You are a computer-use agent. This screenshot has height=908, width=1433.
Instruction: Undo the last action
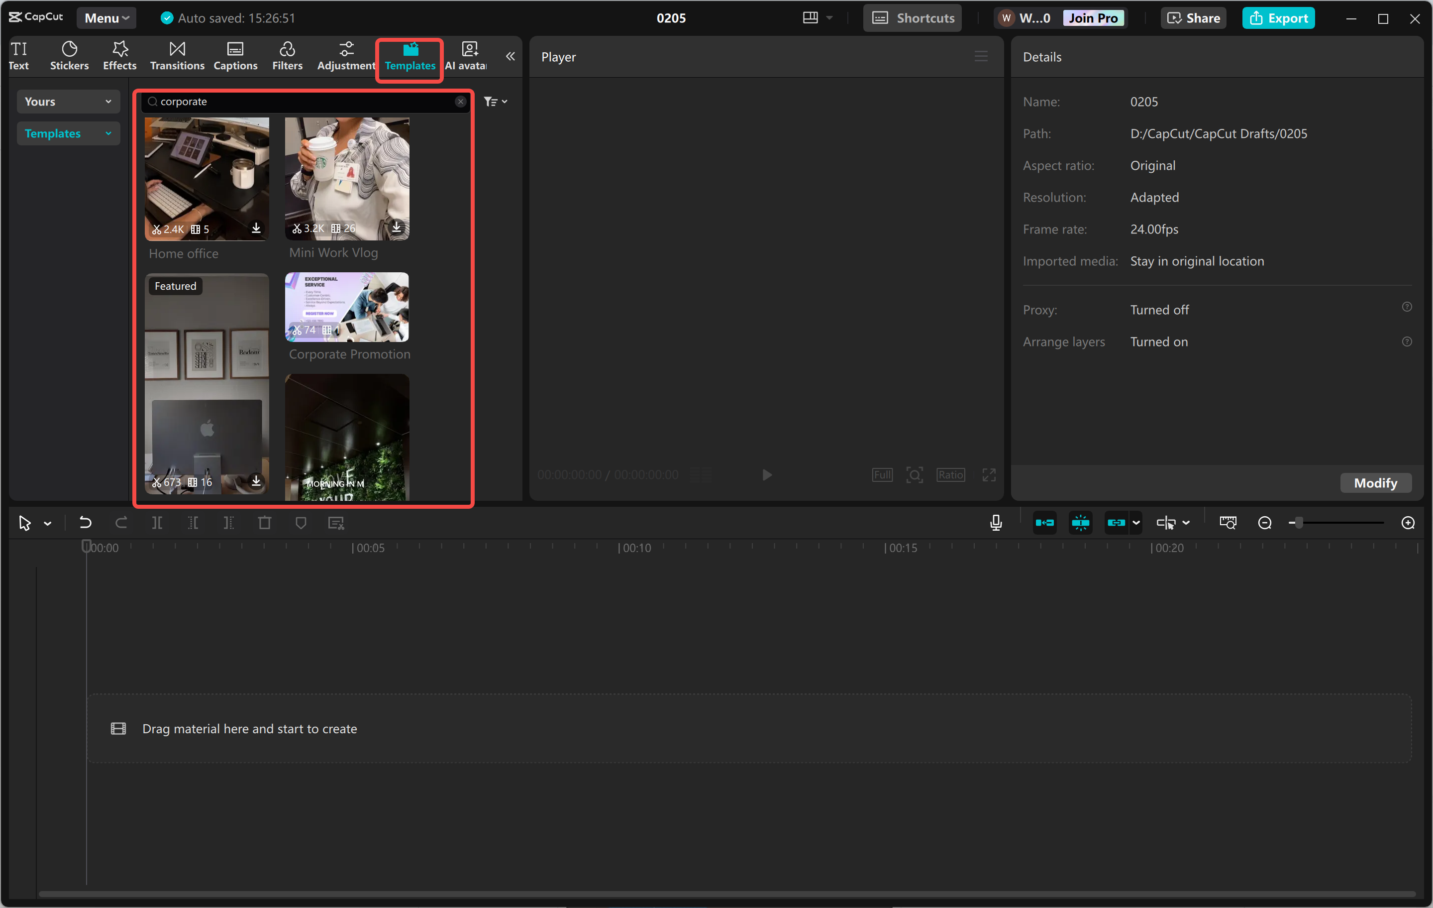85,522
